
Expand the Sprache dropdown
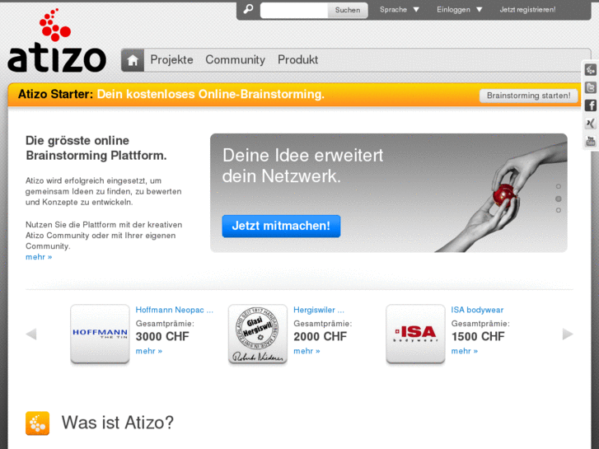[400, 10]
